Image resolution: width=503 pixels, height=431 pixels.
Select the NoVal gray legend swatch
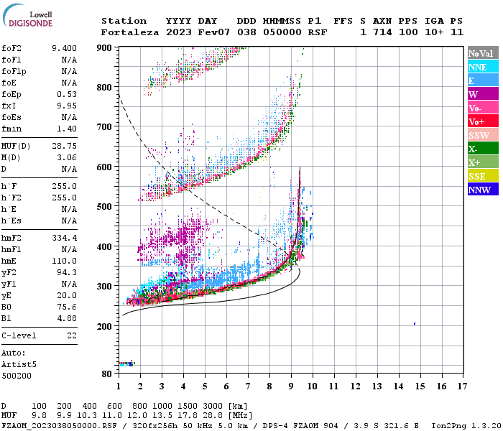(x=482, y=53)
